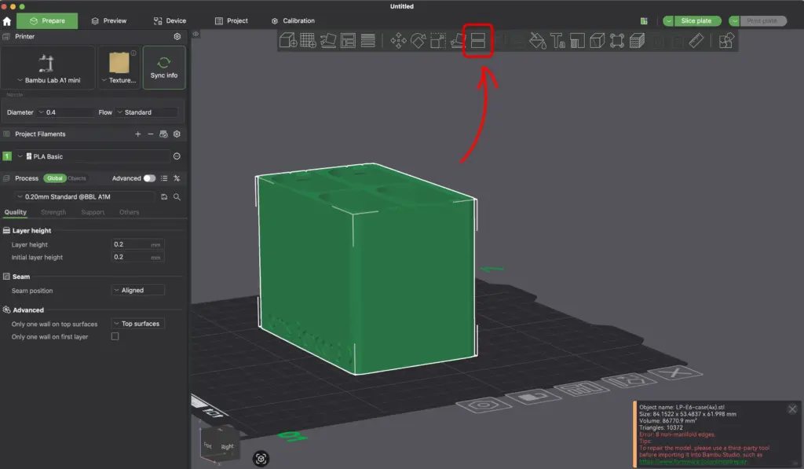Open the Measure ruler tool
Screen dimensions: 804x469
(x=696, y=41)
